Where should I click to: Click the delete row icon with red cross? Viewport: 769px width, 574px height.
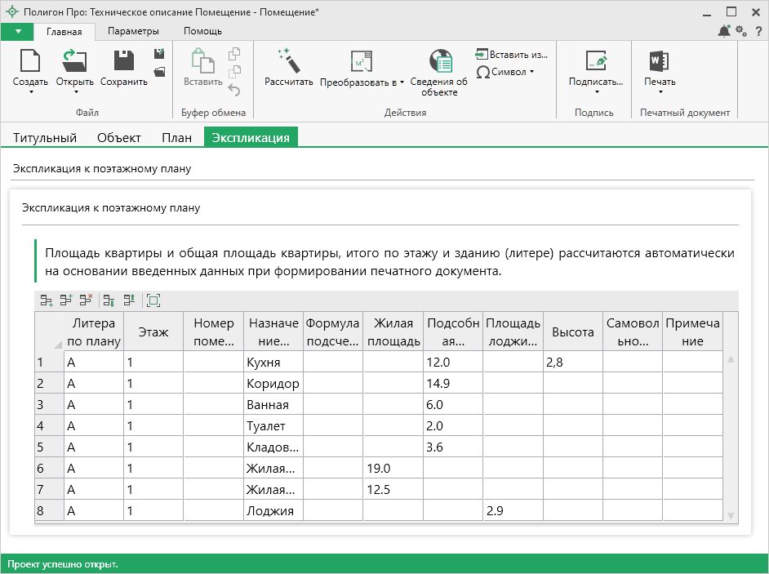coord(86,300)
